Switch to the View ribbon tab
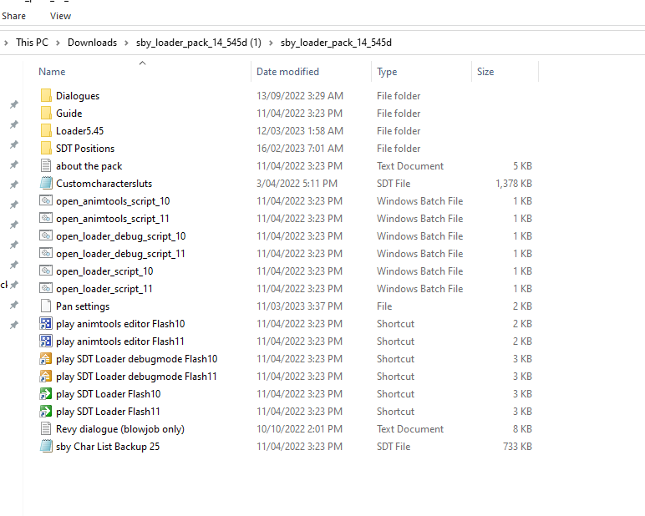The width and height of the screenshot is (645, 516). tap(60, 16)
